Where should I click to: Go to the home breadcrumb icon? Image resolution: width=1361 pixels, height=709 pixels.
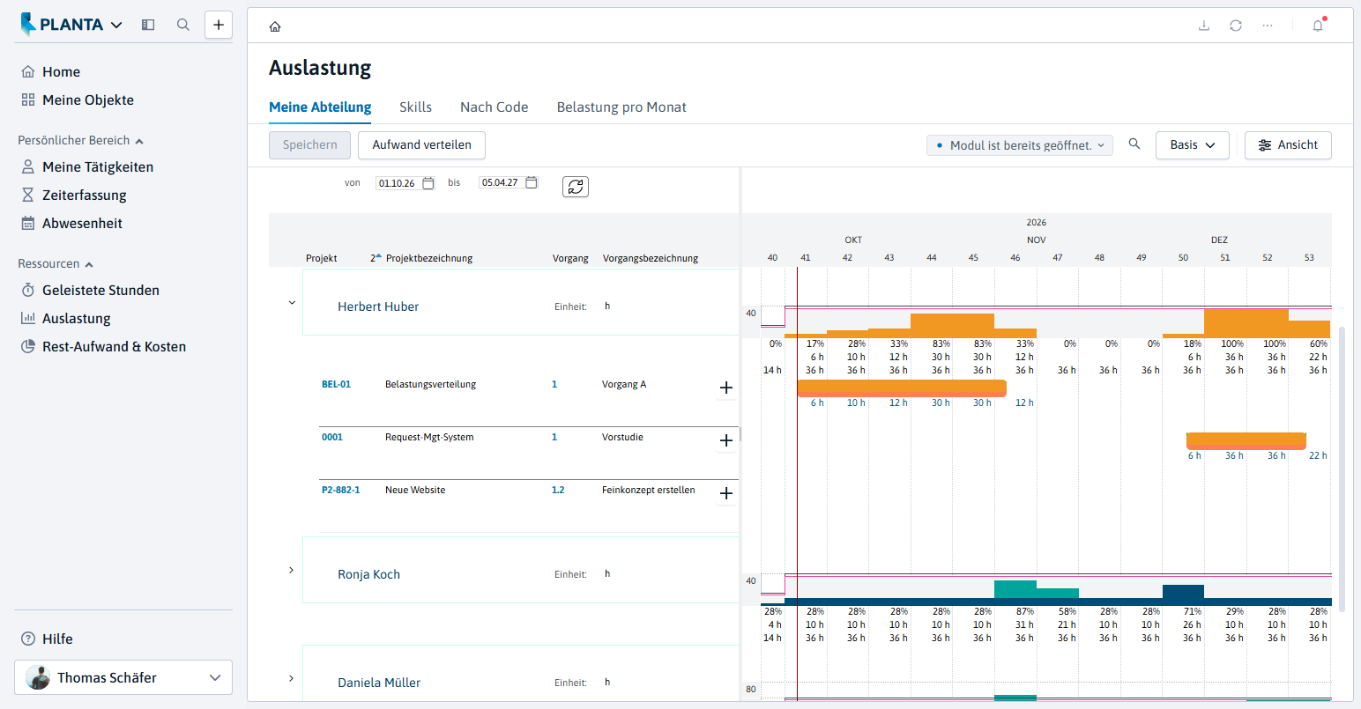pos(275,26)
